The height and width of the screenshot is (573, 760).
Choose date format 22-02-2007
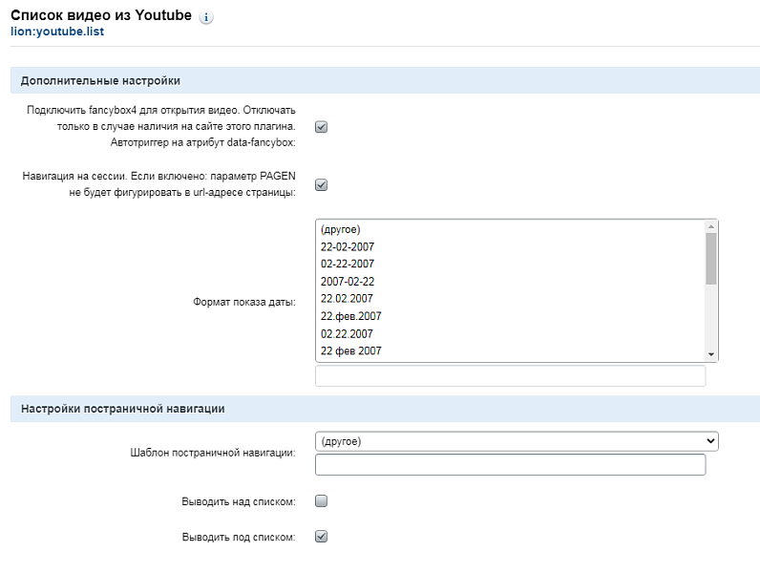(x=348, y=246)
